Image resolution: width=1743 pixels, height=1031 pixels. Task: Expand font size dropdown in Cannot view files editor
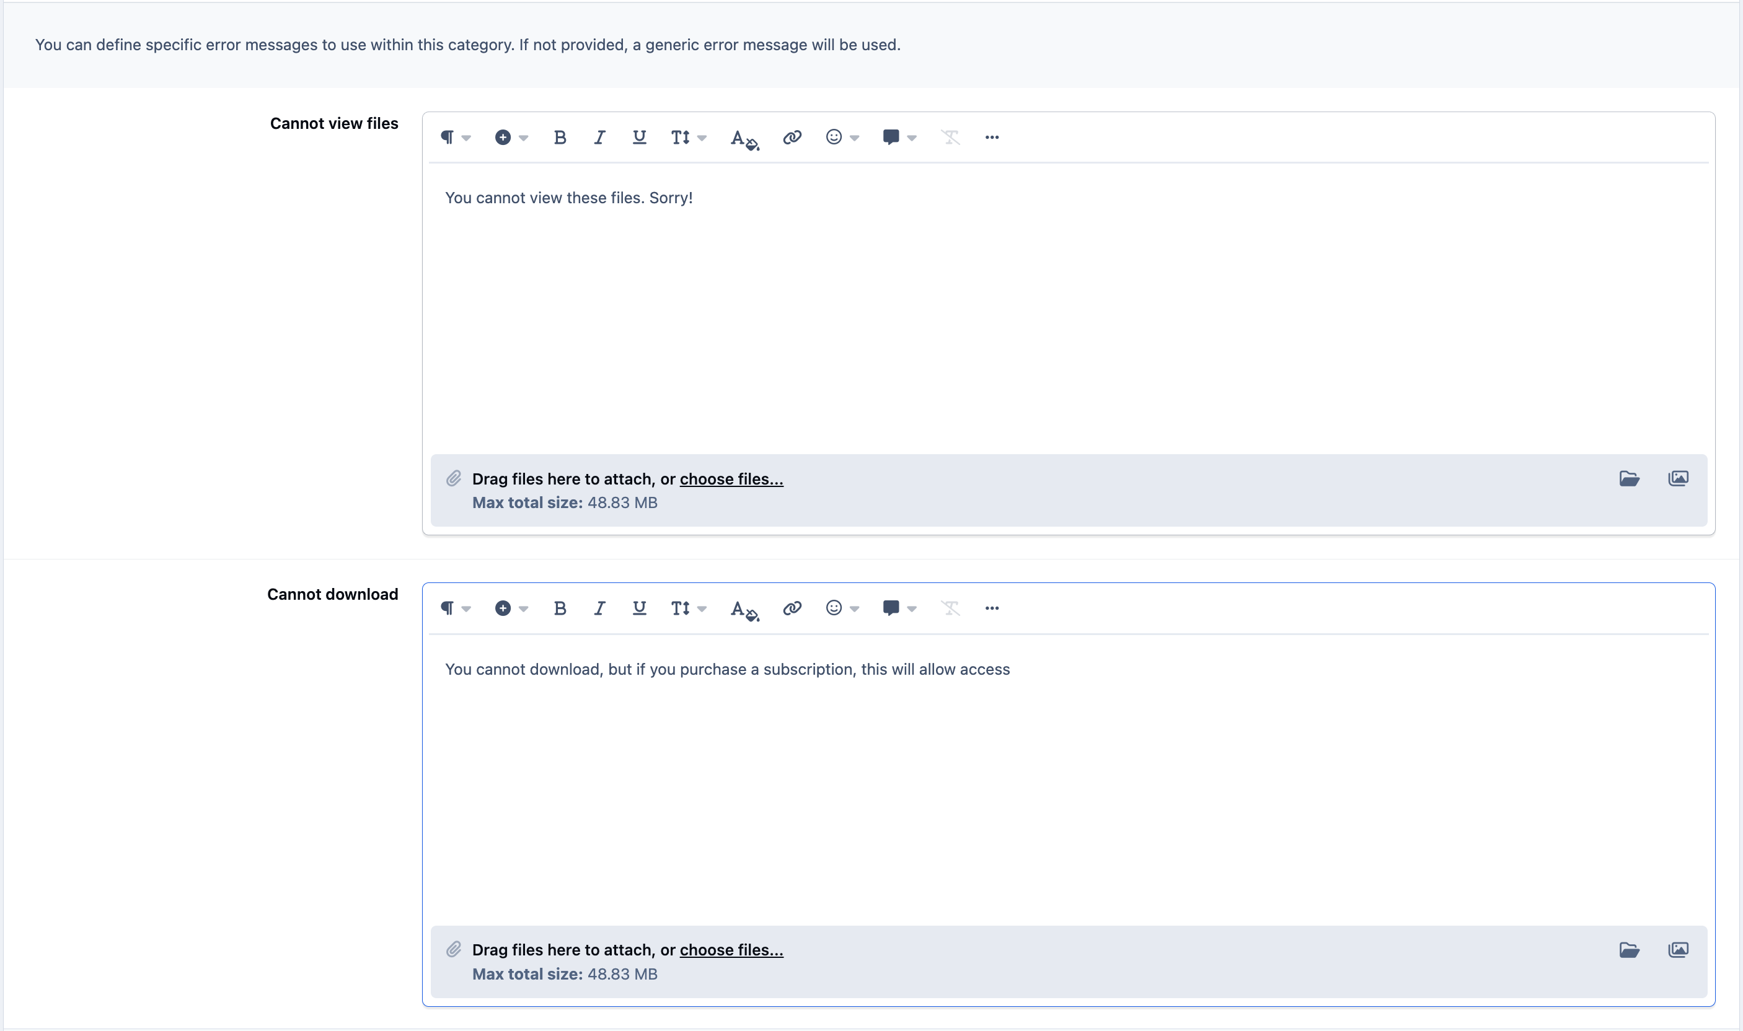[688, 138]
